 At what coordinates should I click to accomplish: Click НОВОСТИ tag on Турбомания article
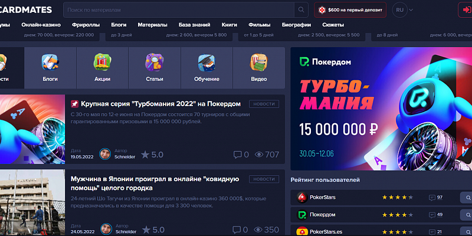pyautogui.click(x=264, y=104)
